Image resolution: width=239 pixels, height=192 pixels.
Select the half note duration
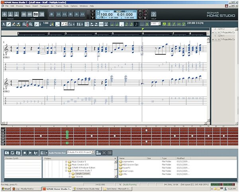(117, 24)
